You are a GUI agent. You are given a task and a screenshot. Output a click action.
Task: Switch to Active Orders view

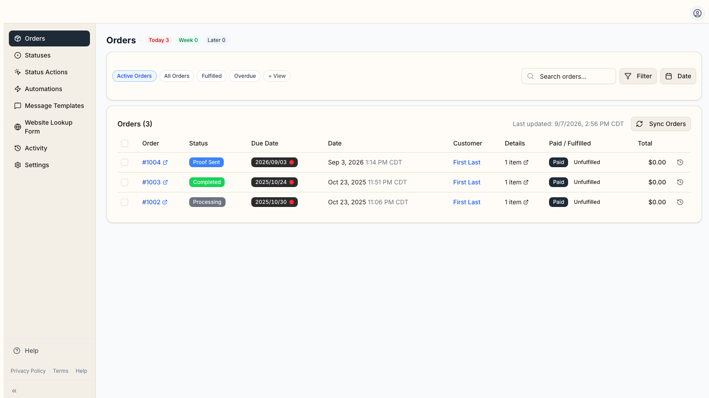point(134,76)
